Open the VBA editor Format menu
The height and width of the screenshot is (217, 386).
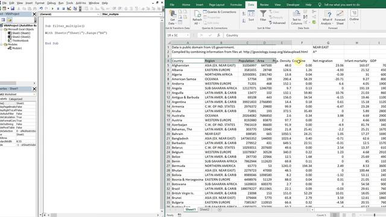tap(40, 3)
